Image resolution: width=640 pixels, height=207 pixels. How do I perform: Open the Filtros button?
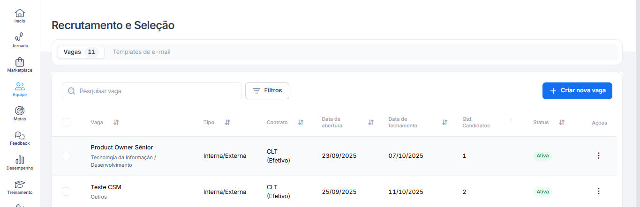pyautogui.click(x=267, y=91)
